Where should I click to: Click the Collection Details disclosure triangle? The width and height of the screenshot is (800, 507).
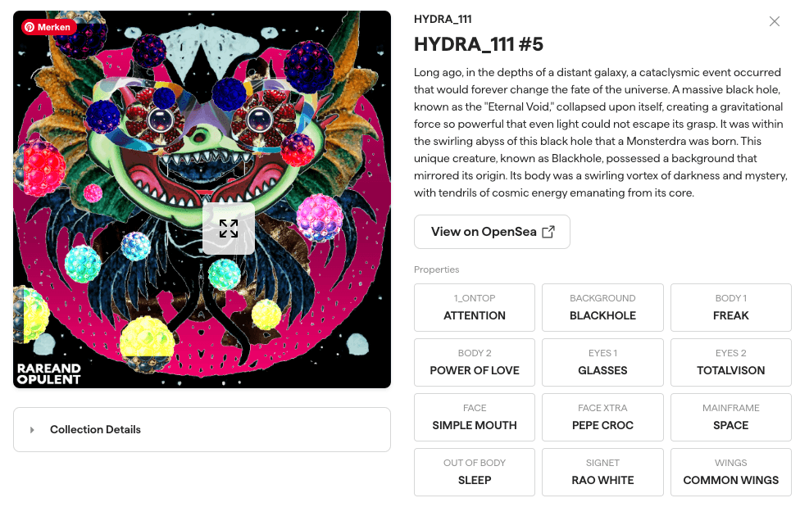pos(32,430)
